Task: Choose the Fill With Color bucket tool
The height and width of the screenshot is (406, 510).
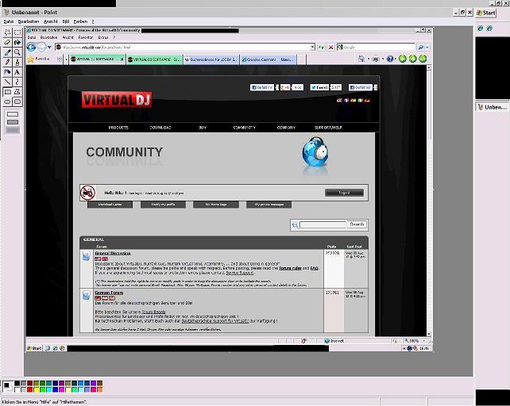Action: (17, 42)
